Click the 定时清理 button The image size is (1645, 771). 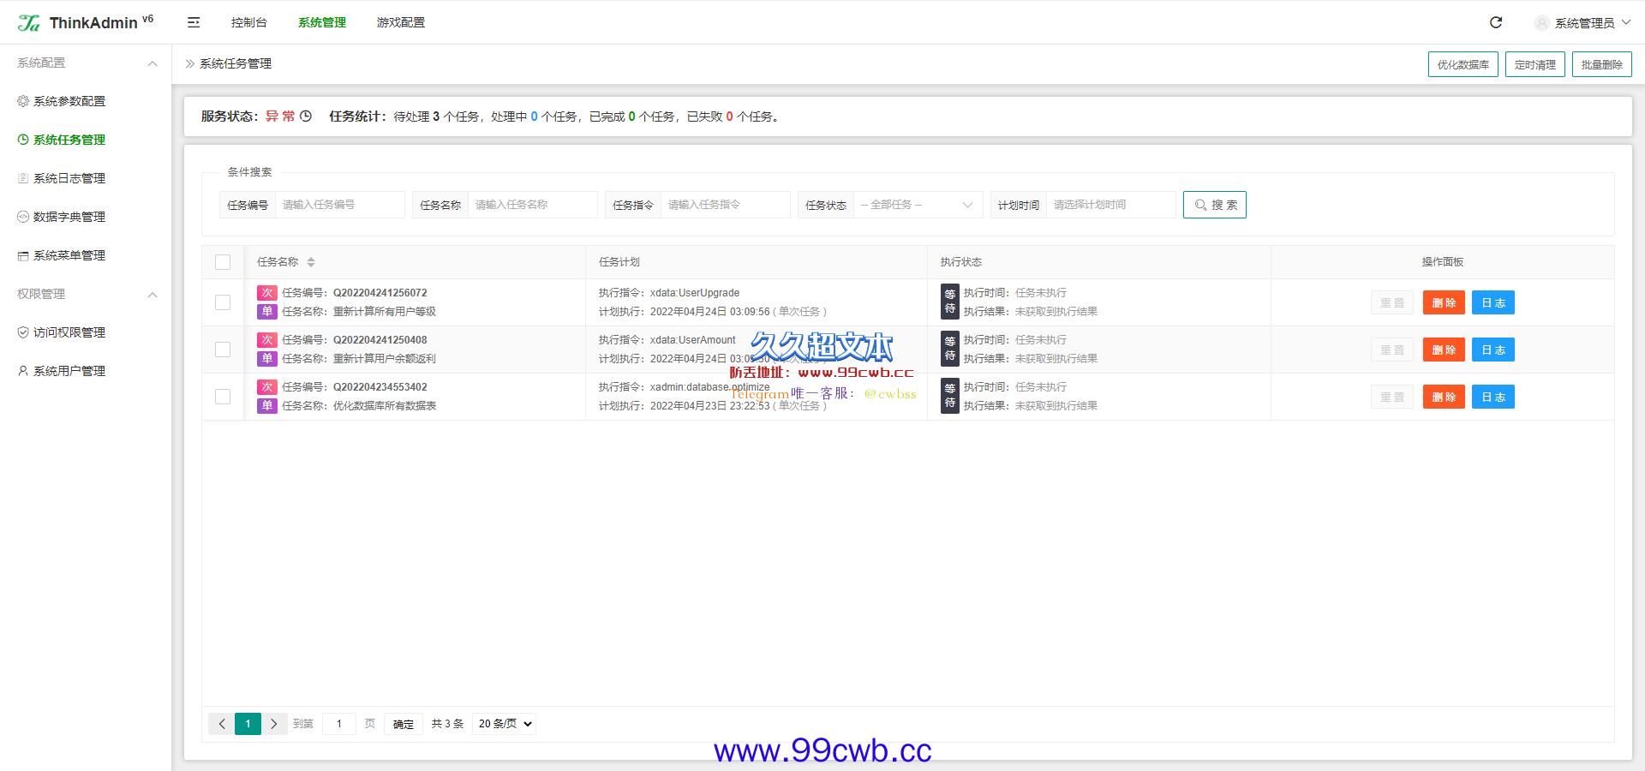click(1535, 64)
